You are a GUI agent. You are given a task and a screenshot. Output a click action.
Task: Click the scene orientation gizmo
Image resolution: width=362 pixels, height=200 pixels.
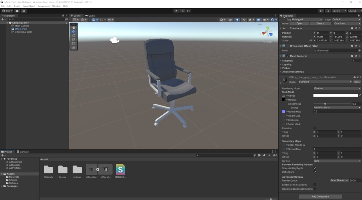click(x=267, y=32)
